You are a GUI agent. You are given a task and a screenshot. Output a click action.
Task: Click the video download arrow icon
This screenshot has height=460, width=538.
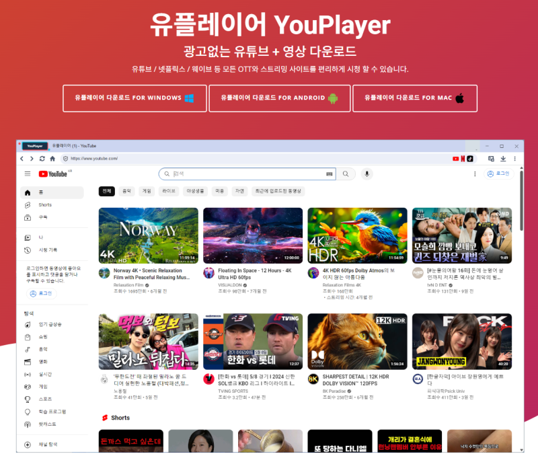[503, 159]
